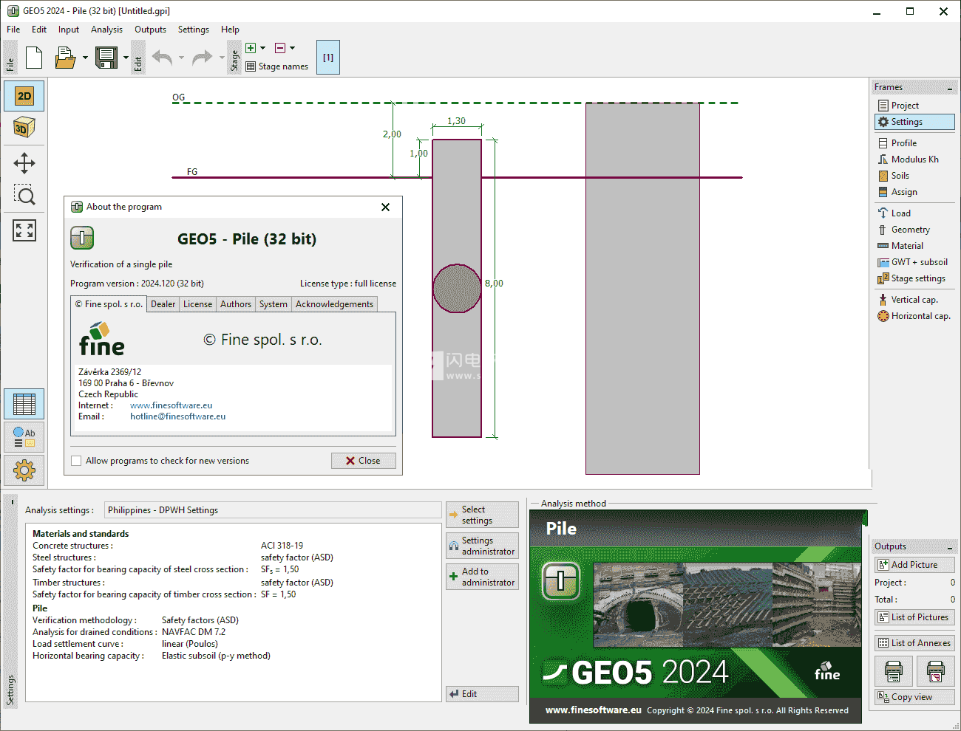The height and width of the screenshot is (731, 961).
Task: Click the circular pile cross-section in drawing
Action: [457, 289]
